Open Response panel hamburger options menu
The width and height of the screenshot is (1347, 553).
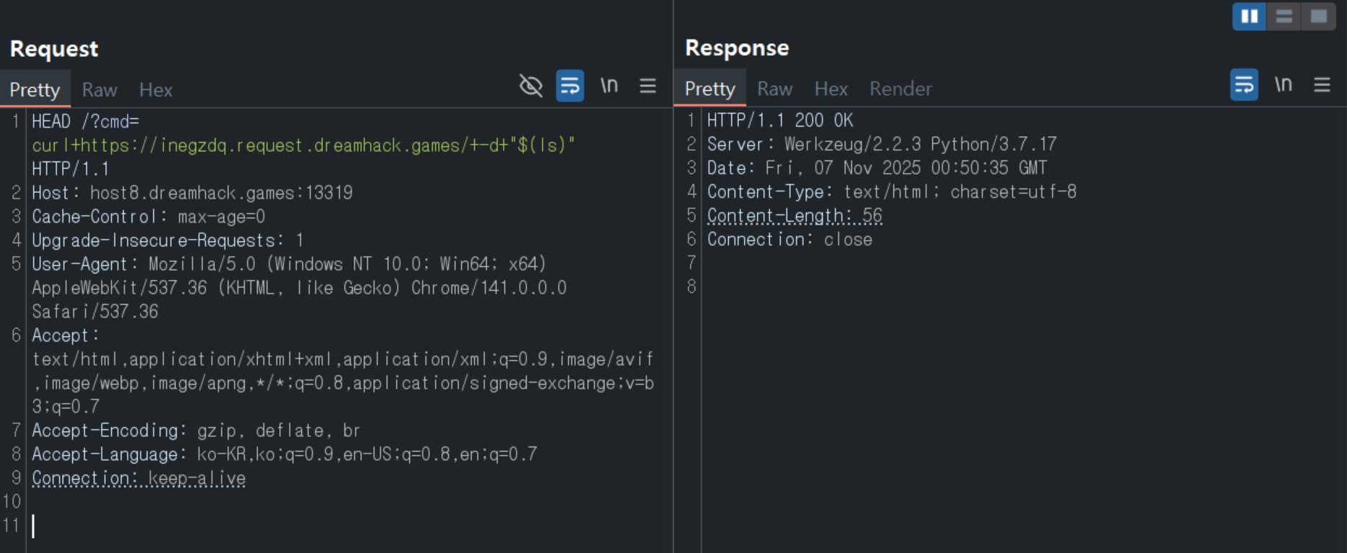[1322, 85]
